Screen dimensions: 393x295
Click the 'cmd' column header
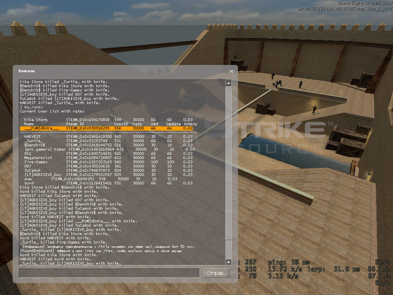pos(154,124)
